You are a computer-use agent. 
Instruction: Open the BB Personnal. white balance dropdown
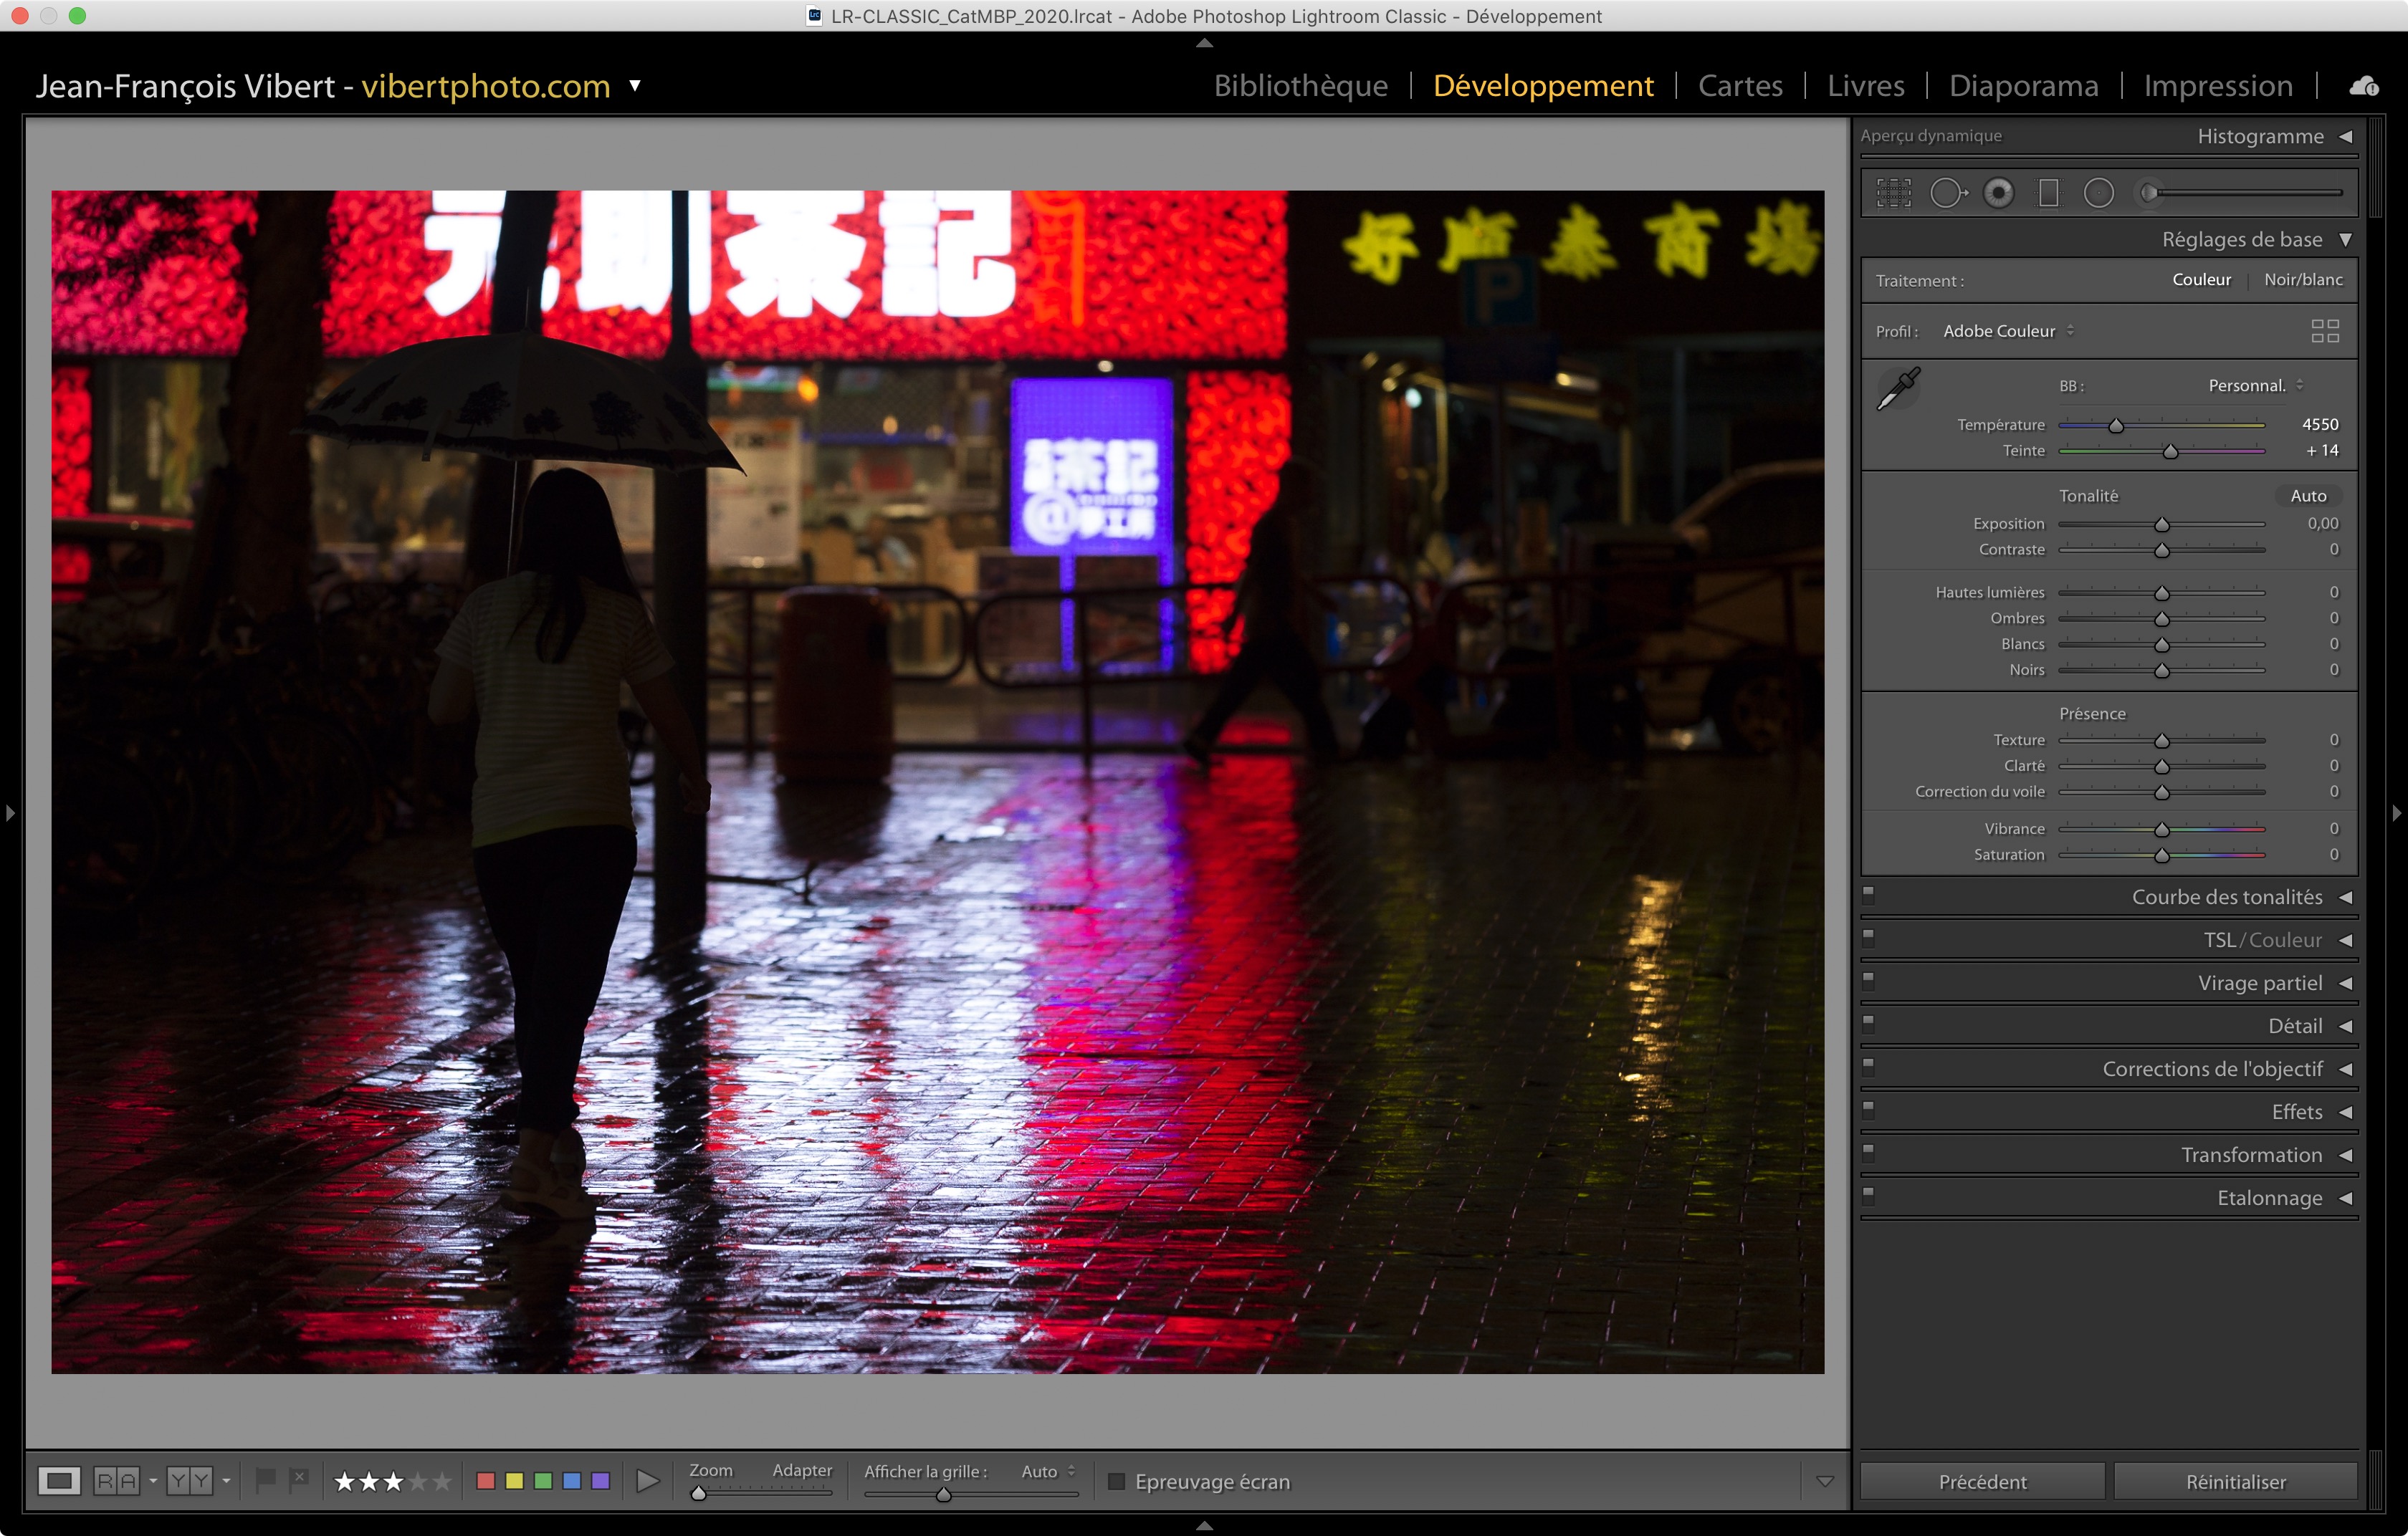2254,385
